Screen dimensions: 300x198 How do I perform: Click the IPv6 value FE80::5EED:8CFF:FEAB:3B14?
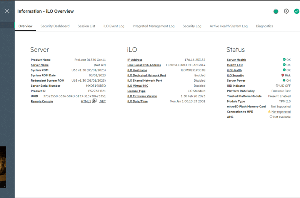[x=186, y=65]
